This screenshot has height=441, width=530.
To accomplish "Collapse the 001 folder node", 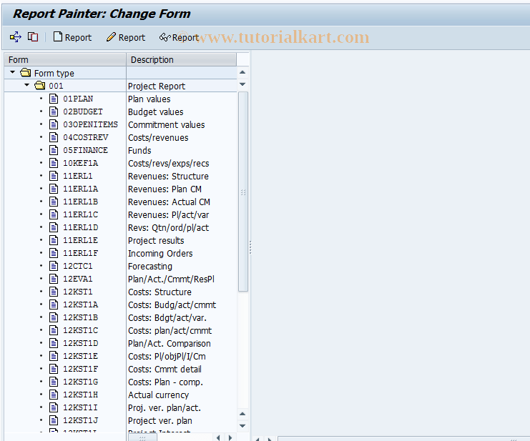I will coord(26,85).
